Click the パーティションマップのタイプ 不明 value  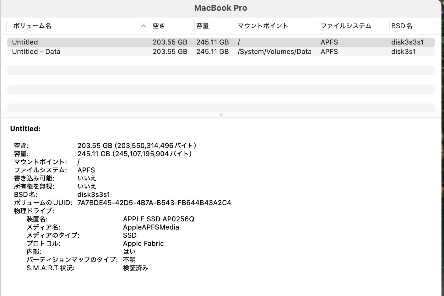pos(129,260)
